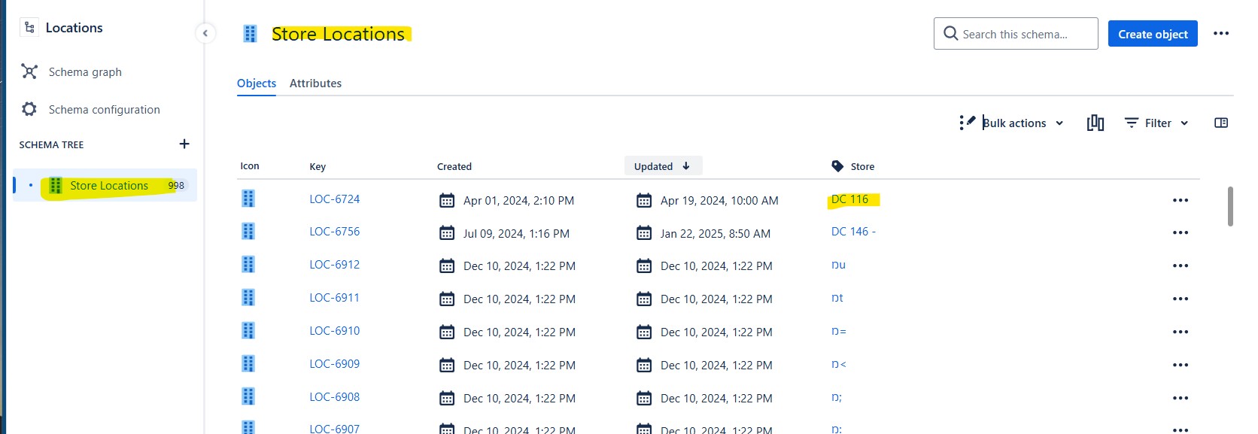The image size is (1258, 434).
Task: Open Schema configuration settings
Action: 104,109
